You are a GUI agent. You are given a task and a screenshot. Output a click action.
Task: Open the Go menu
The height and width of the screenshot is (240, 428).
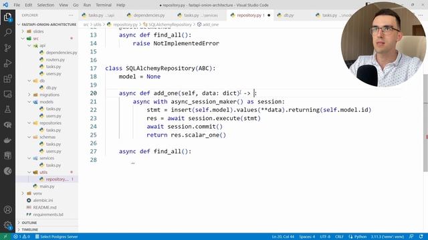coord(76,5)
